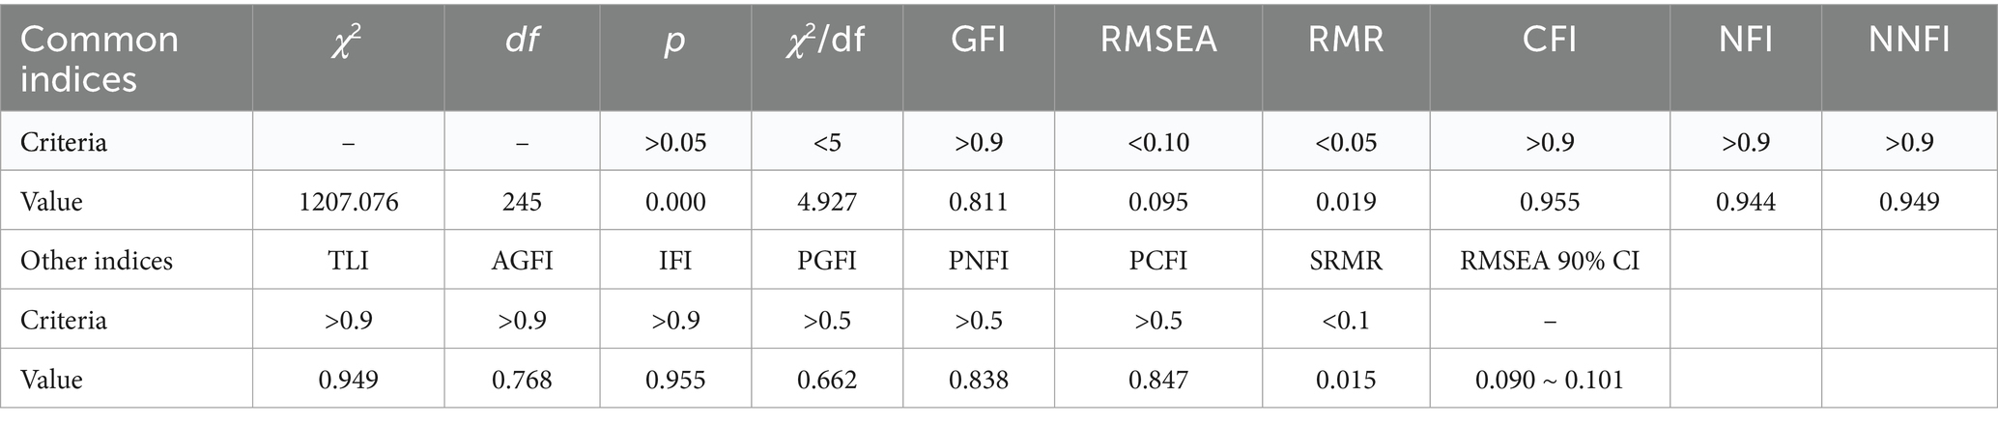Screen dimensions: 1998x425
Task: Select the PCFI value 0.847
Action: (x=1157, y=380)
